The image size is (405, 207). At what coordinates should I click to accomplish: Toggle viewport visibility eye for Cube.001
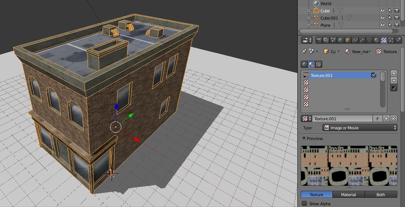pos(383,18)
